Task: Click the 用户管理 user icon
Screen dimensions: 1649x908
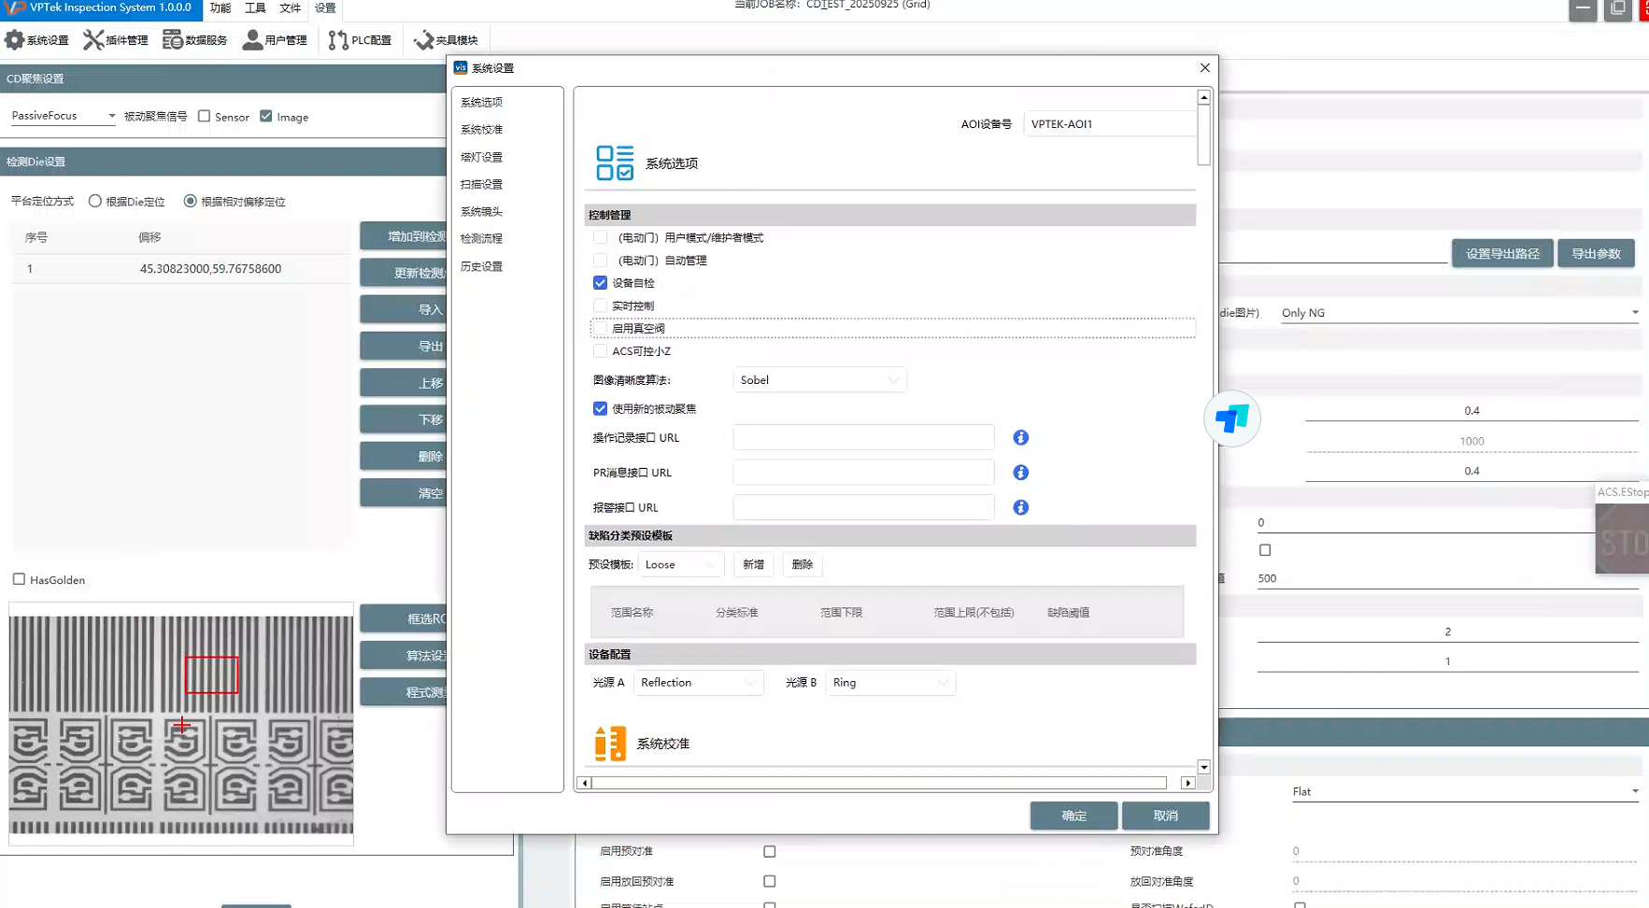Action: pyautogui.click(x=252, y=40)
